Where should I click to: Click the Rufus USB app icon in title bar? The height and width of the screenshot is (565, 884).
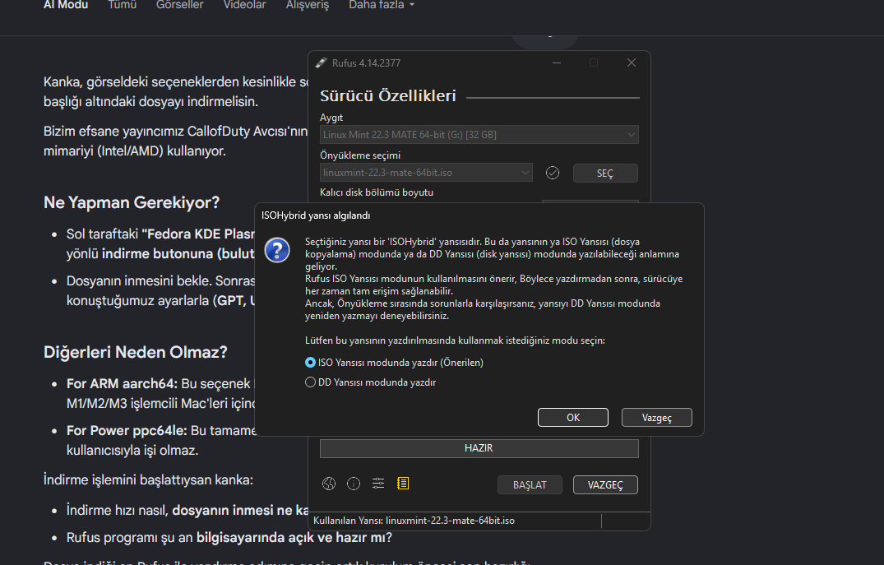pyautogui.click(x=322, y=63)
